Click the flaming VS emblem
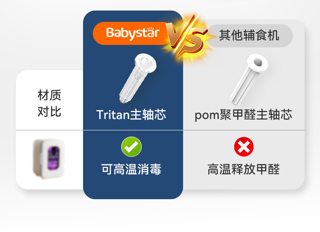320x232 pixels. pos(186,37)
